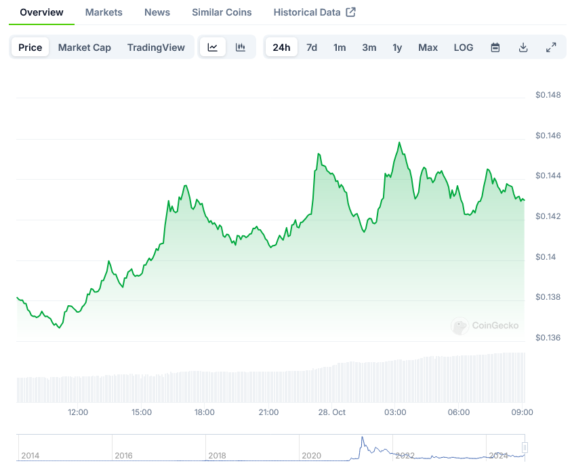Viewport: 572px width, 472px height.
Task: Click the 06:00 time axis label
Action: point(459,412)
